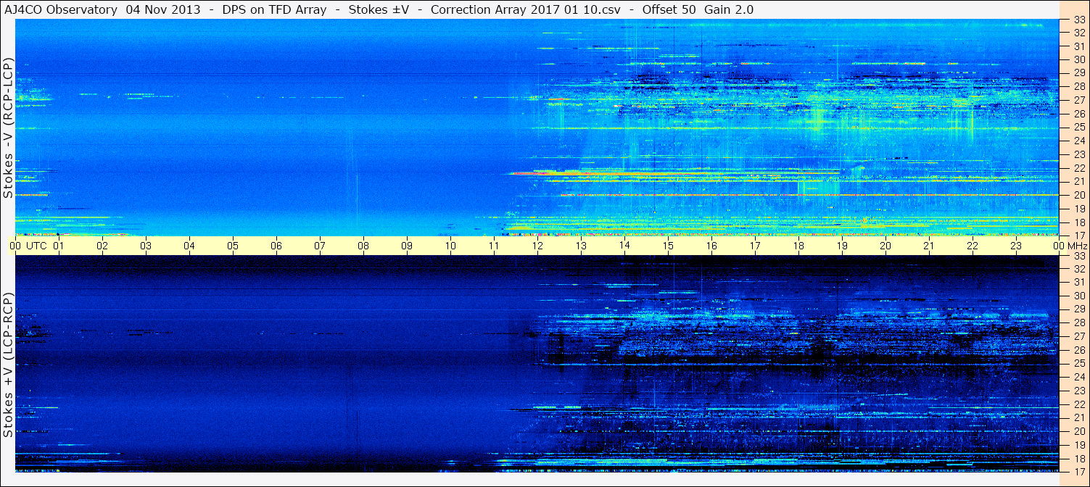Click 24 MHz label of Stokes +V panel
This screenshot has height=487, width=1090.
pyautogui.click(x=1079, y=377)
